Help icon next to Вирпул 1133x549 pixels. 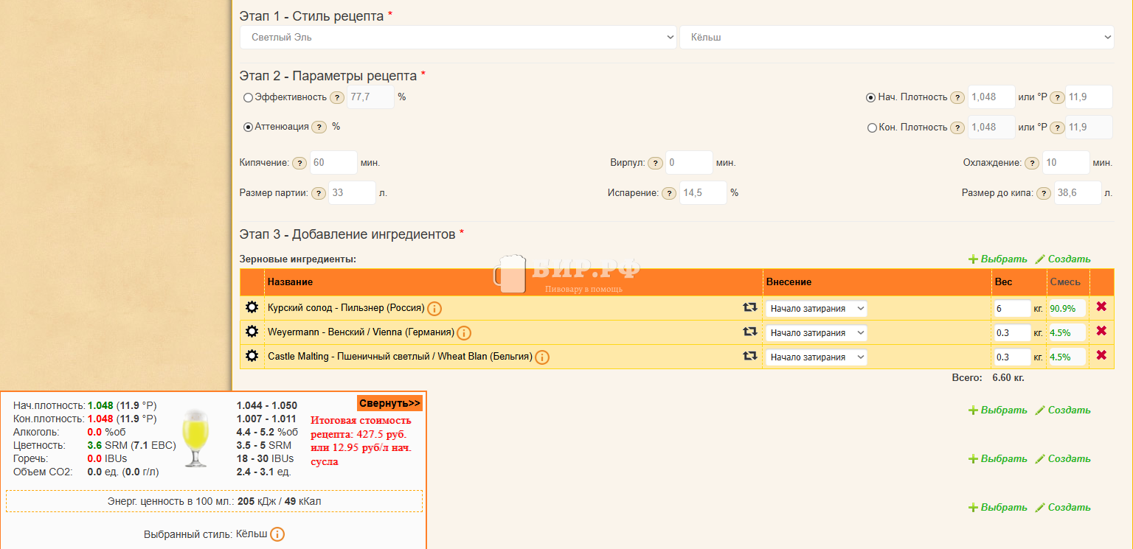(x=655, y=163)
